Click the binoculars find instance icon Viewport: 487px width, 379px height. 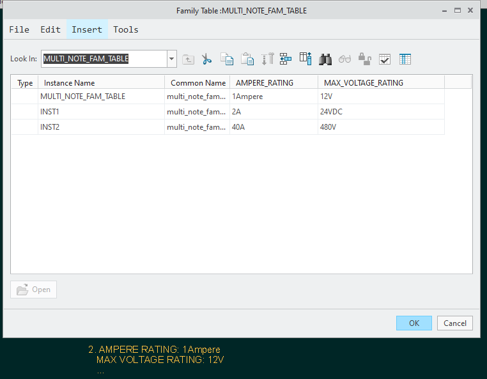pos(325,59)
